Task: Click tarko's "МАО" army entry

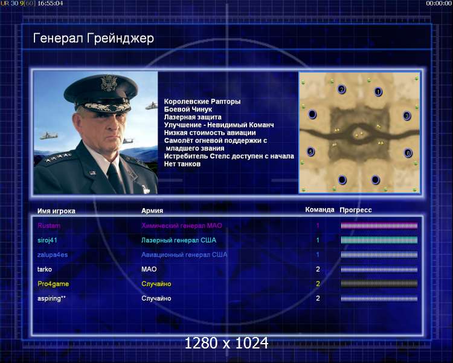Action: [x=149, y=269]
